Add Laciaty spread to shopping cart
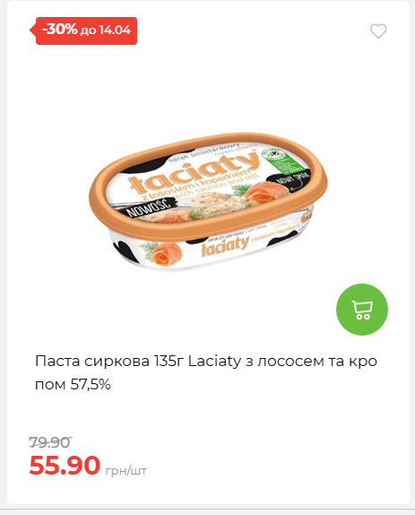Viewport: 415px width, 515px height. click(x=362, y=310)
